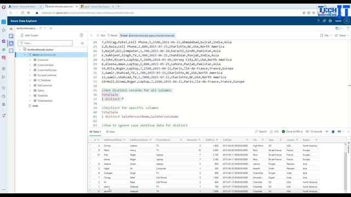Click the Sukhjeet cell in results
This screenshot has height=197, width=351.
pyautogui.click(x=108, y=173)
